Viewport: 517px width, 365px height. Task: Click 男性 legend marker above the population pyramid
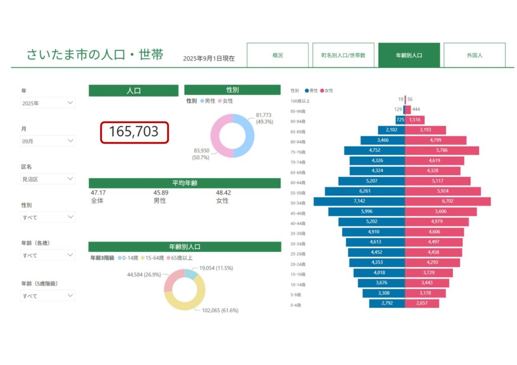click(306, 91)
